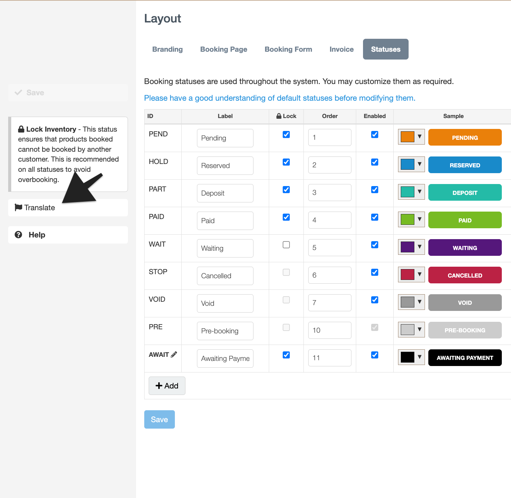This screenshot has width=511, height=498.
Task: Click the flag icon next to Translate
Action: point(18,207)
